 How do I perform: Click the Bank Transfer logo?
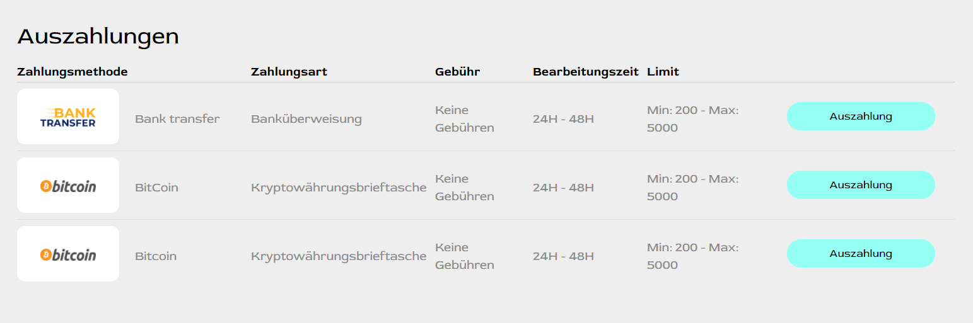[68, 116]
